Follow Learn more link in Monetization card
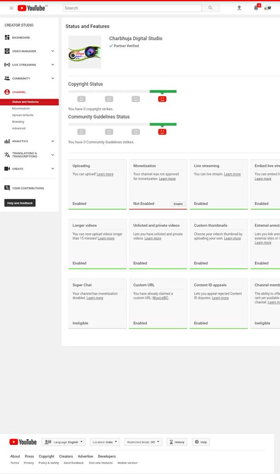 coord(167,179)
